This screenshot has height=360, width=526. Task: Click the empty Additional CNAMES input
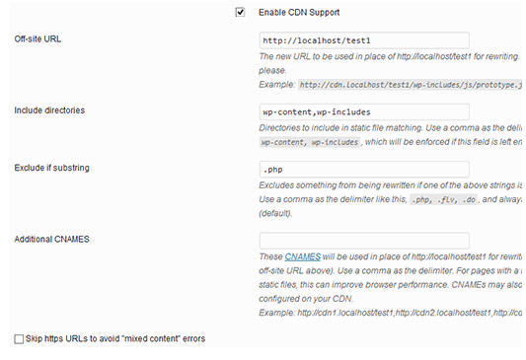click(364, 241)
